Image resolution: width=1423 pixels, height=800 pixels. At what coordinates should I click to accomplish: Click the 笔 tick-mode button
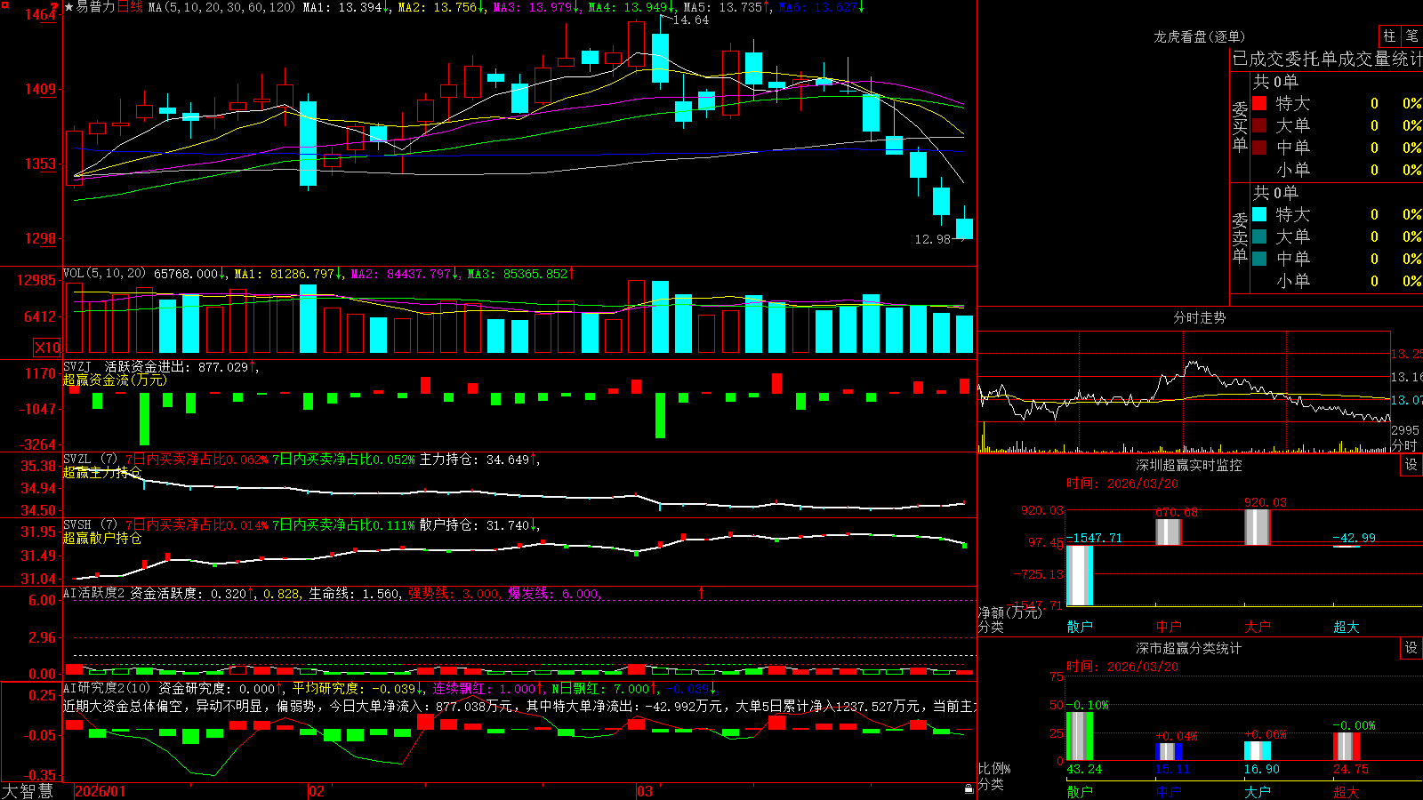coord(1411,36)
